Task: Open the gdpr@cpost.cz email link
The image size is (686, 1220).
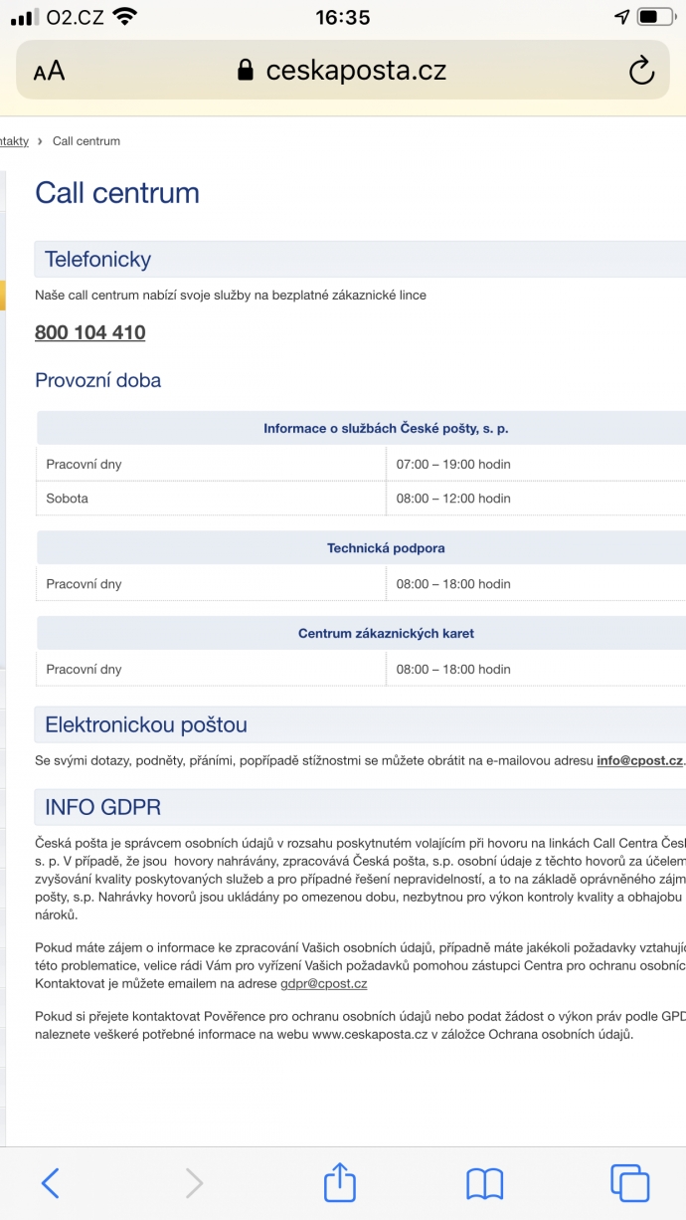Action: click(324, 983)
